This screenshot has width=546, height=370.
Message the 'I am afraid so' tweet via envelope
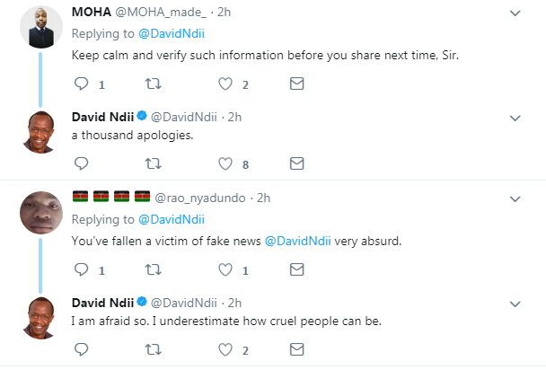pos(296,349)
